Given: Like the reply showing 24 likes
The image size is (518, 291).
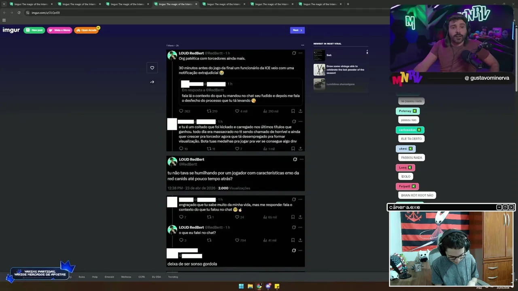Looking at the screenshot, I should 237,217.
